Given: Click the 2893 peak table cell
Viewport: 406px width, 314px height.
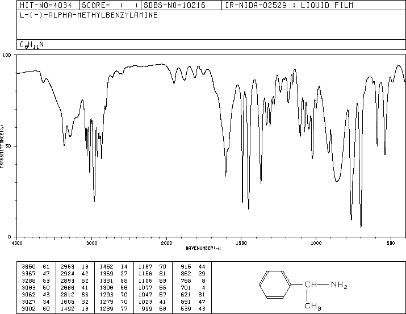Looking at the screenshot, I should (x=68, y=280).
